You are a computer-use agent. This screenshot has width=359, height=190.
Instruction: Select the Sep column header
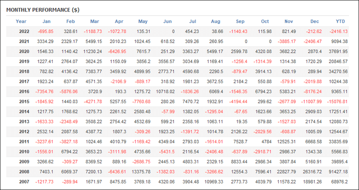click(x=240, y=21)
